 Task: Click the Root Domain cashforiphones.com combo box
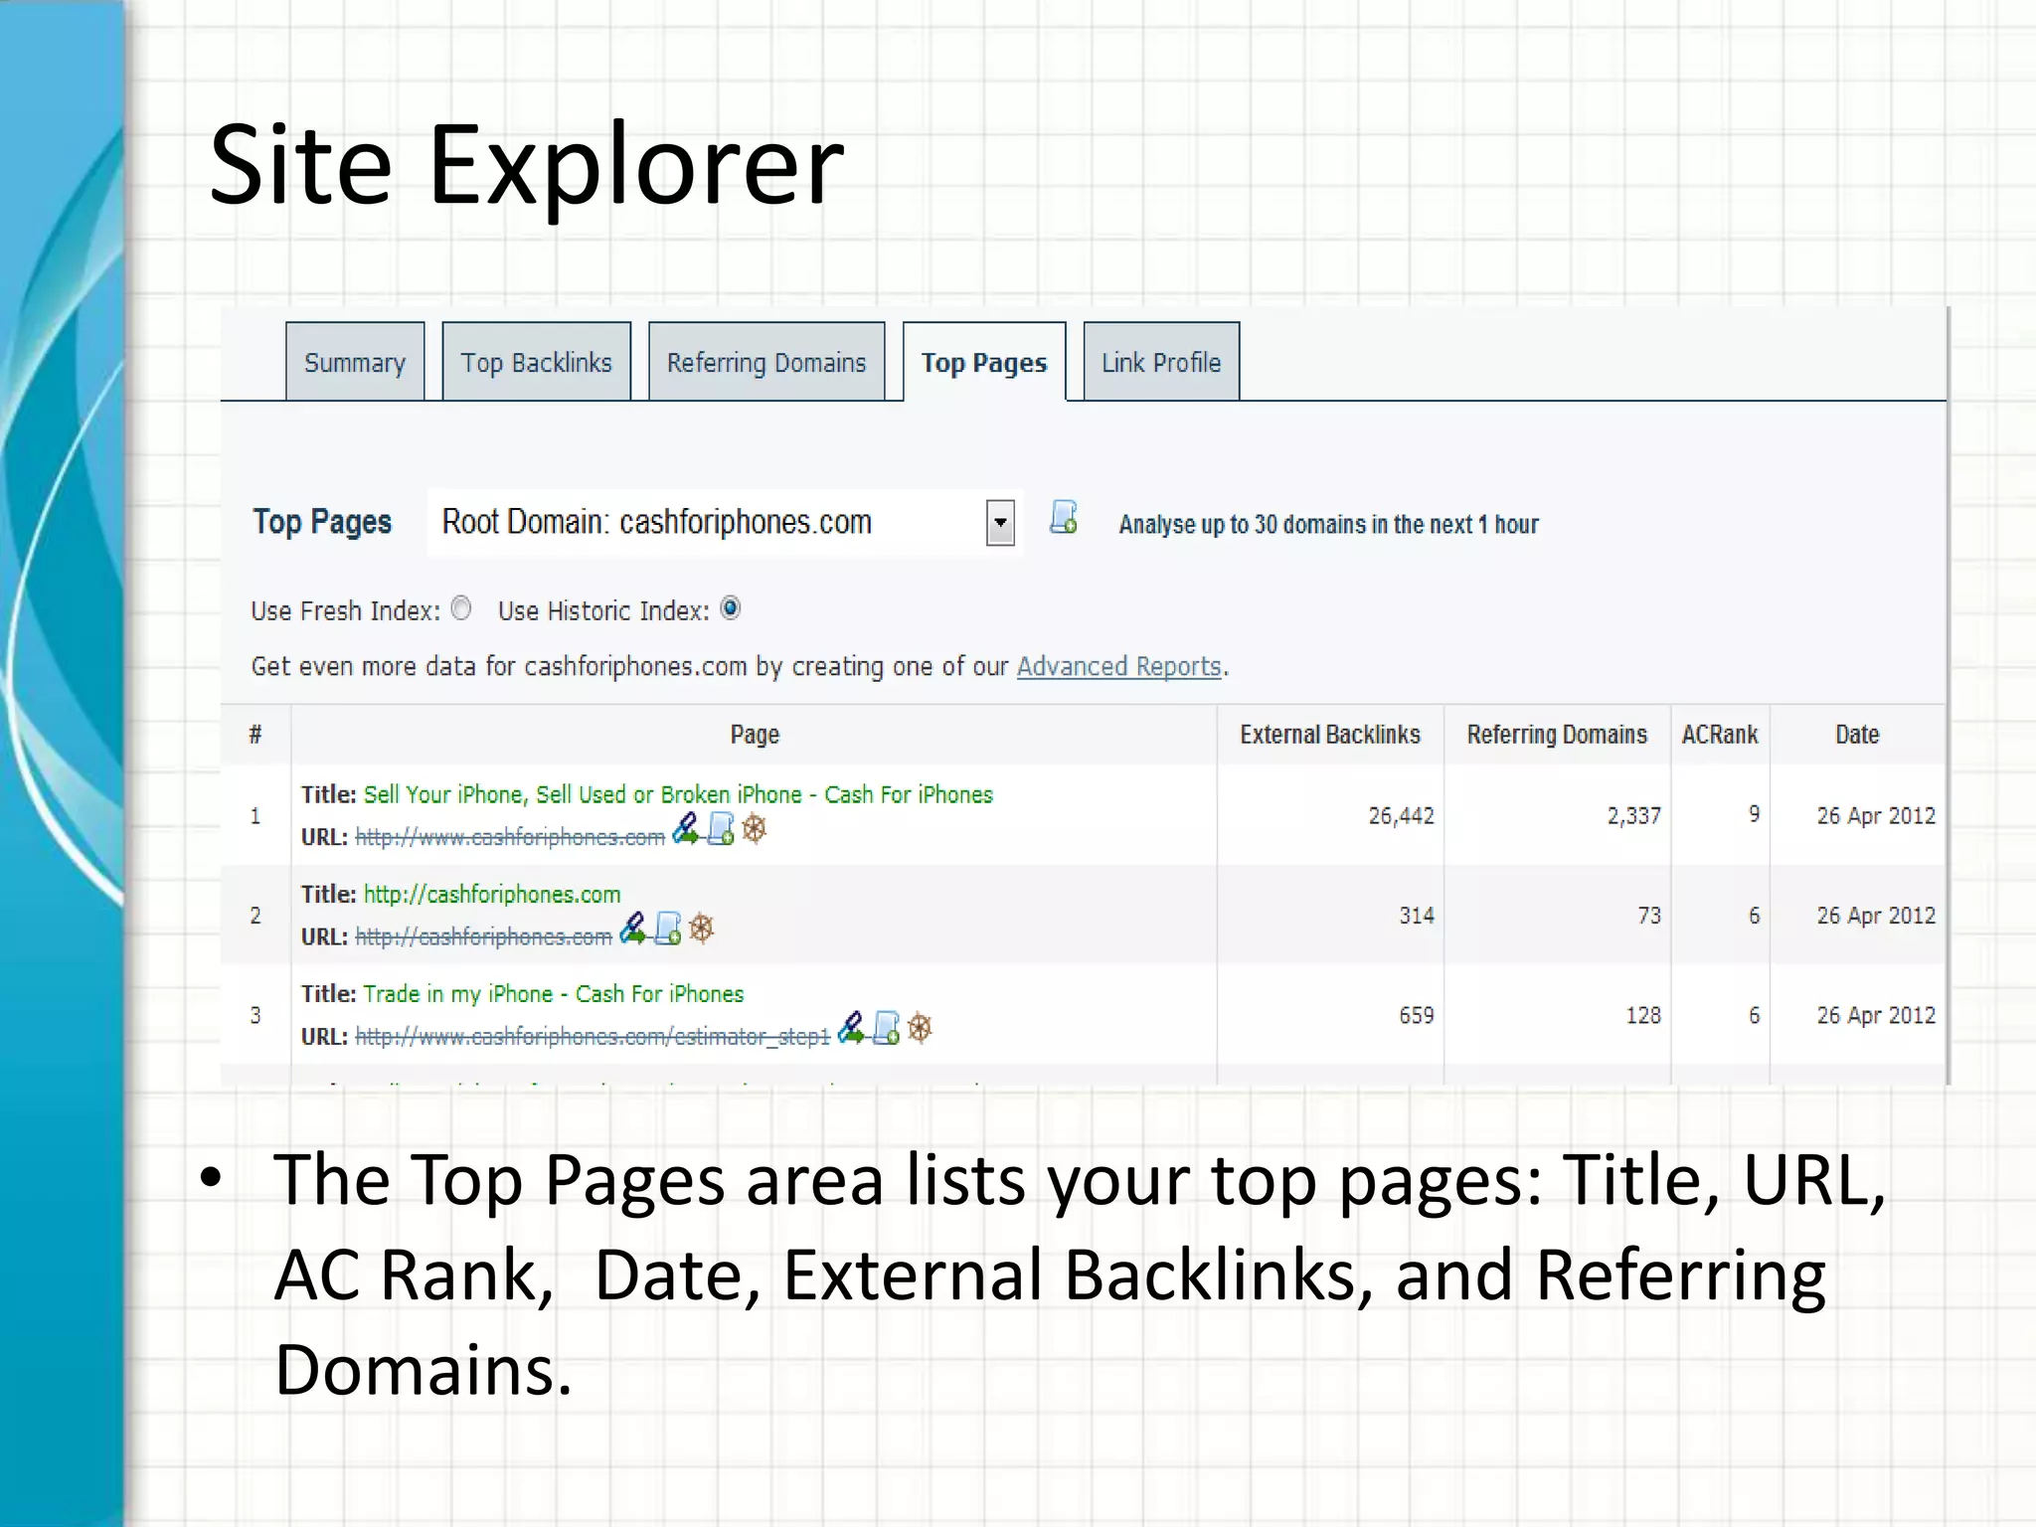pos(723,522)
